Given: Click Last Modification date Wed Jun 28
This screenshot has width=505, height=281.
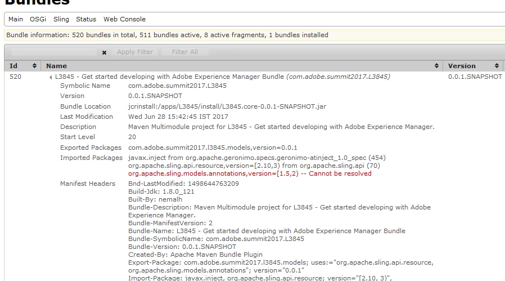Looking at the screenshot, I should pyautogui.click(x=178, y=117).
